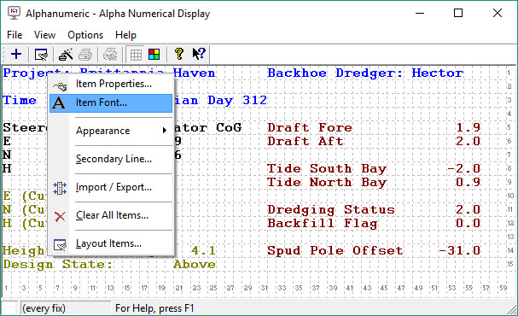Click the Dredging Status label
Image resolution: width=518 pixels, height=316 pixels.
pos(331,210)
